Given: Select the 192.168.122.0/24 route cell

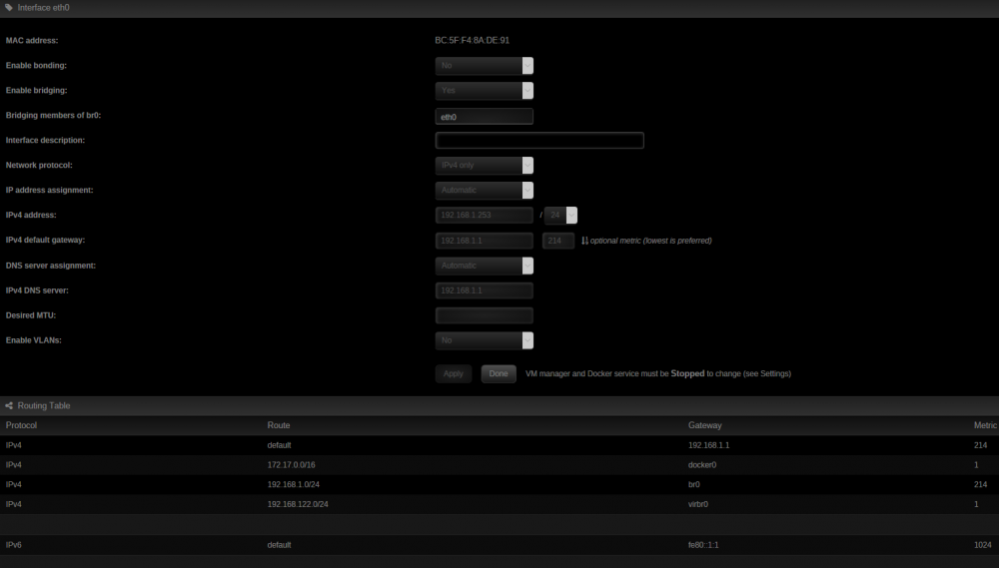Looking at the screenshot, I should [298, 504].
